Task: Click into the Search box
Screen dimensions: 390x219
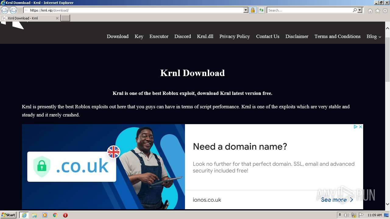Action: 309,10
